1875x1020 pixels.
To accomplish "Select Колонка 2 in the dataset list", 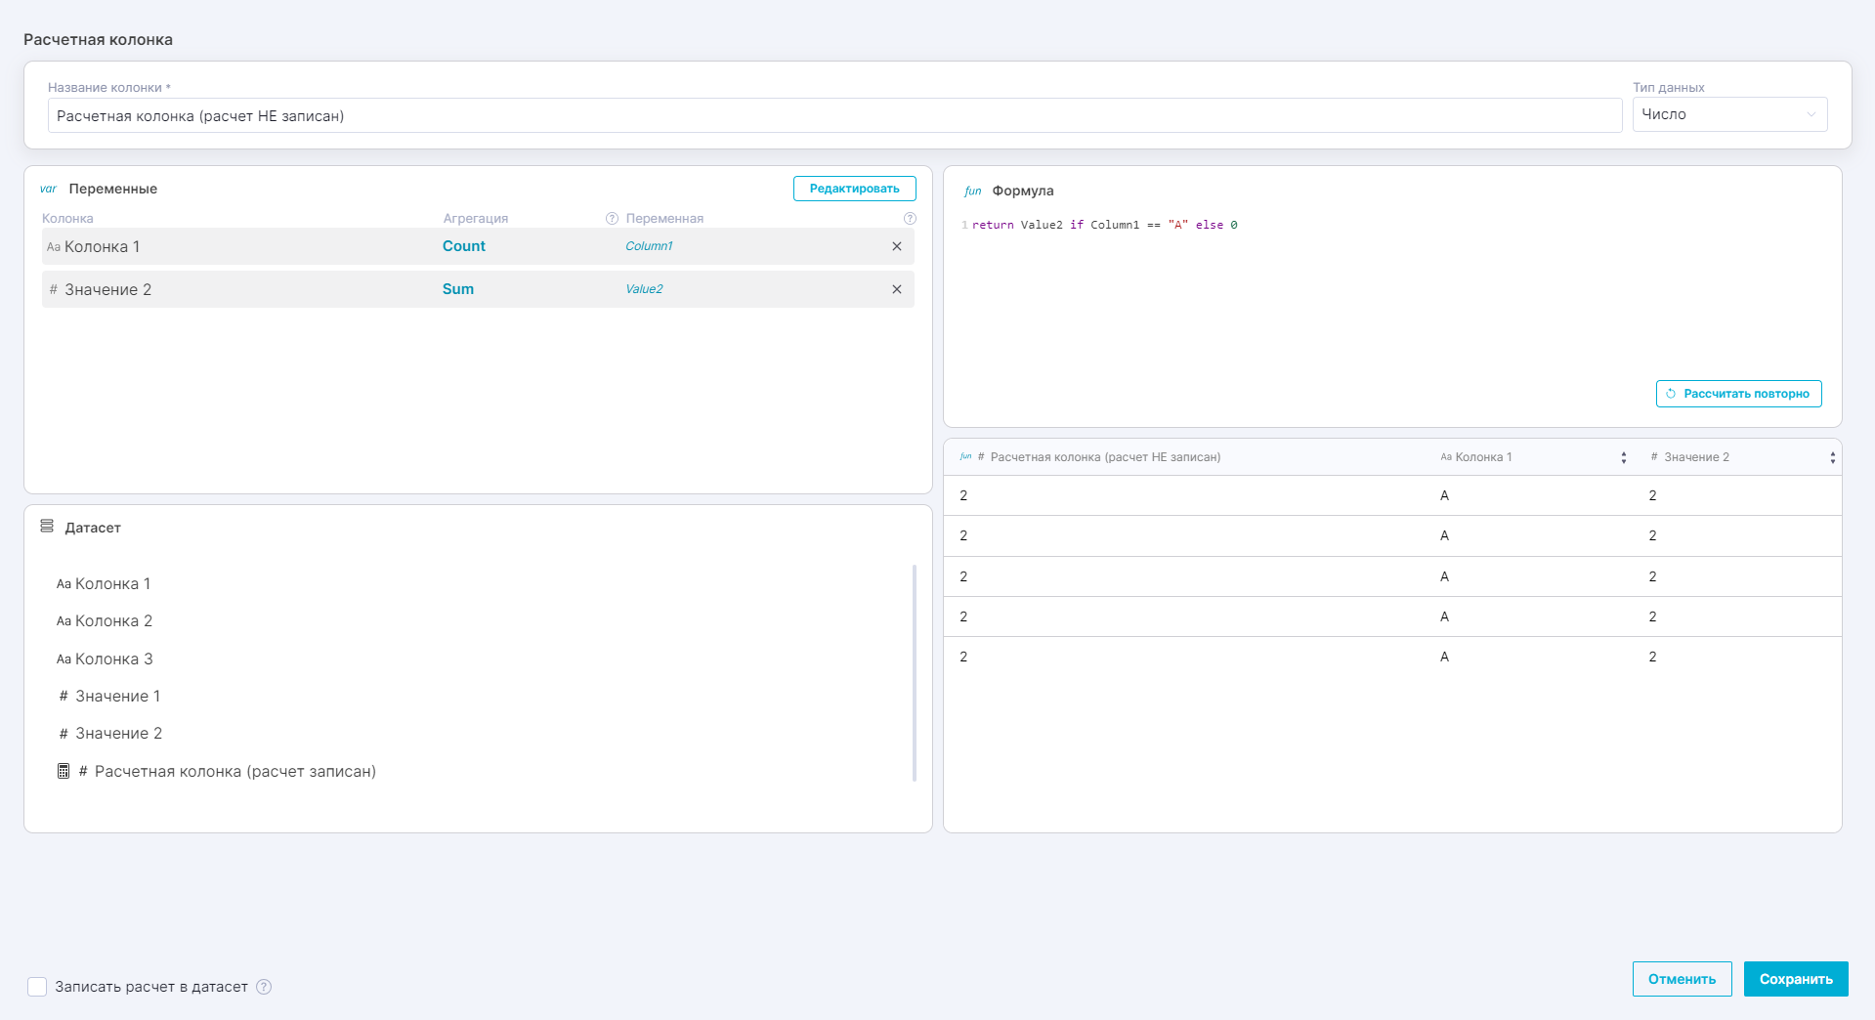I will coord(113,621).
